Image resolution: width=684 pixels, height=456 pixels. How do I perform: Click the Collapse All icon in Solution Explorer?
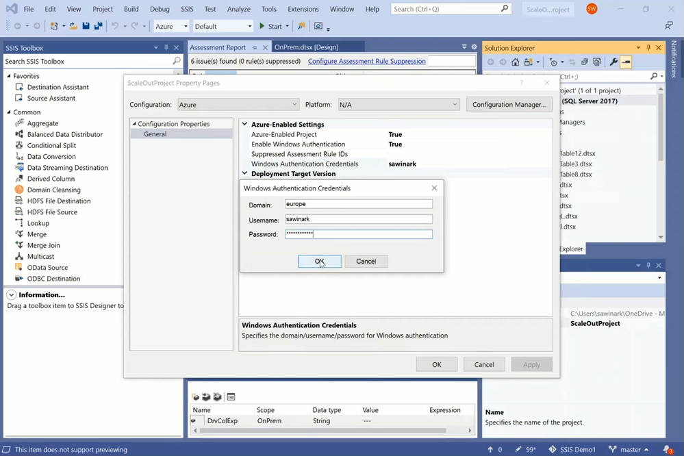point(585,62)
